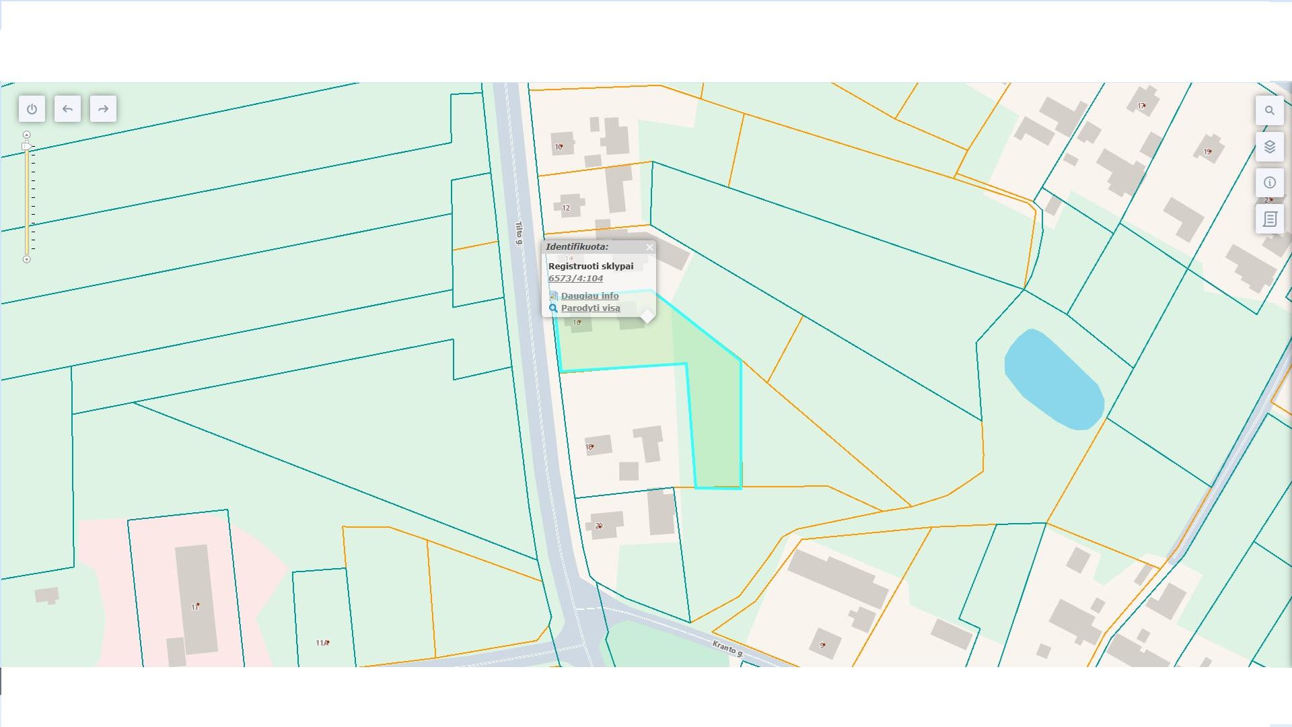
Task: Open parcel link 6573/4:104
Action: point(575,278)
